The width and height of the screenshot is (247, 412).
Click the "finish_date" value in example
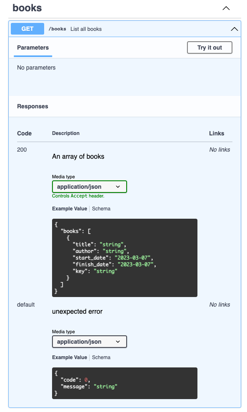click(135, 265)
